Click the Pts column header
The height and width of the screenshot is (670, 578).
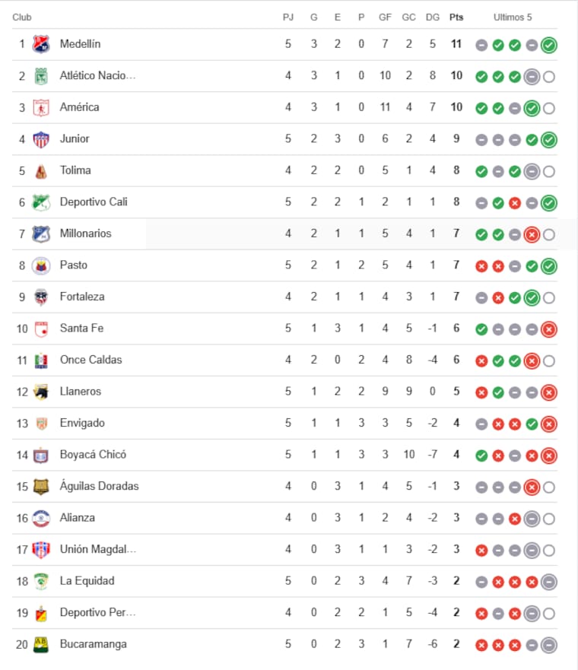point(456,17)
